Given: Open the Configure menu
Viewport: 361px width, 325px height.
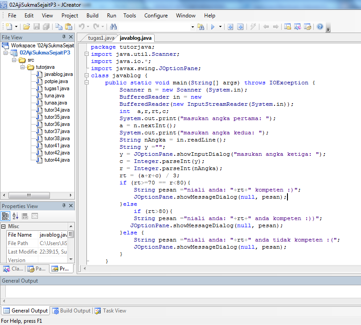Looking at the screenshot, I should coord(156,16).
